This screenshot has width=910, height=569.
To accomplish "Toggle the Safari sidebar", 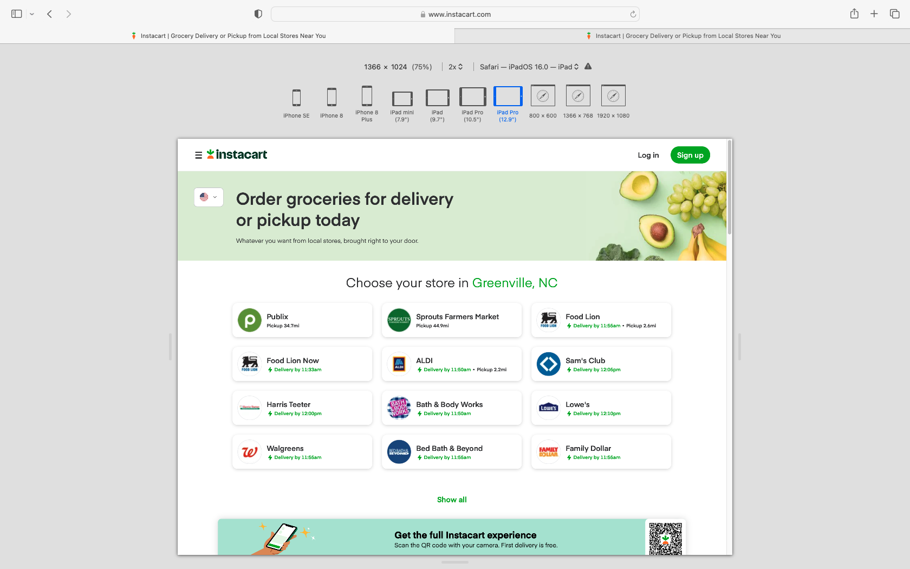I will (17, 14).
